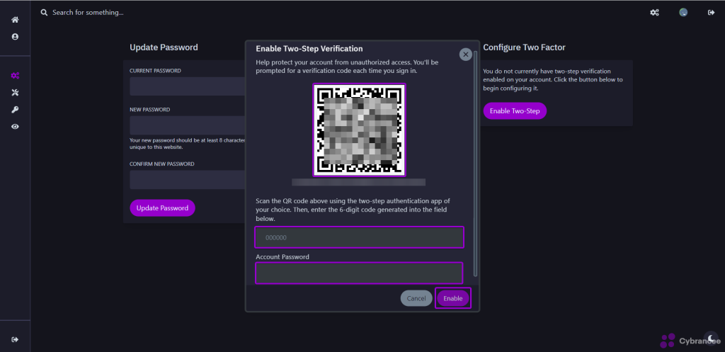Click the Enable Two-Step Verification heading
Image resolution: width=725 pixels, height=352 pixels.
tap(309, 49)
